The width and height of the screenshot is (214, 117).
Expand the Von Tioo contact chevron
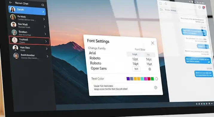click(x=47, y=49)
